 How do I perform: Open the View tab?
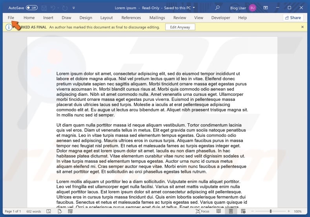coord(199,18)
